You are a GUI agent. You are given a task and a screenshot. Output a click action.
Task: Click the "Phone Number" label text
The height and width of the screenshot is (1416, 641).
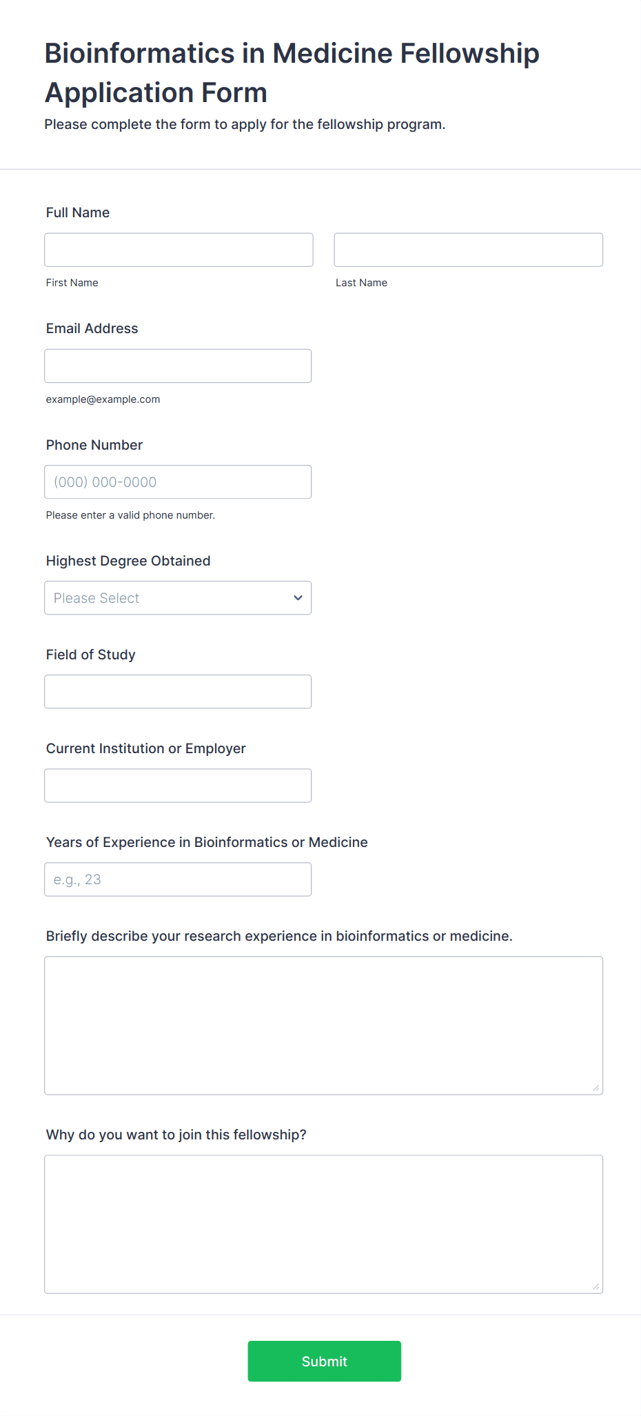pos(94,445)
